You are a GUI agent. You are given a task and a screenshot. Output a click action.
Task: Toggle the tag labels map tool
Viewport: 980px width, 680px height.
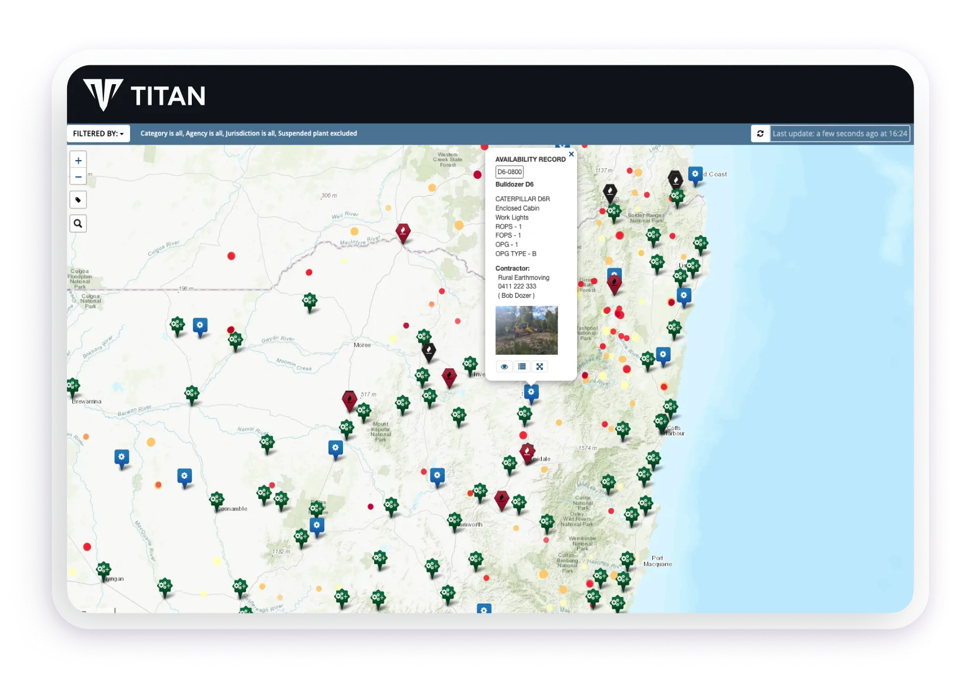78,200
